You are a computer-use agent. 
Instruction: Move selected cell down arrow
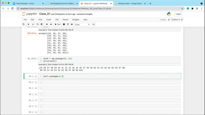point(51,24)
